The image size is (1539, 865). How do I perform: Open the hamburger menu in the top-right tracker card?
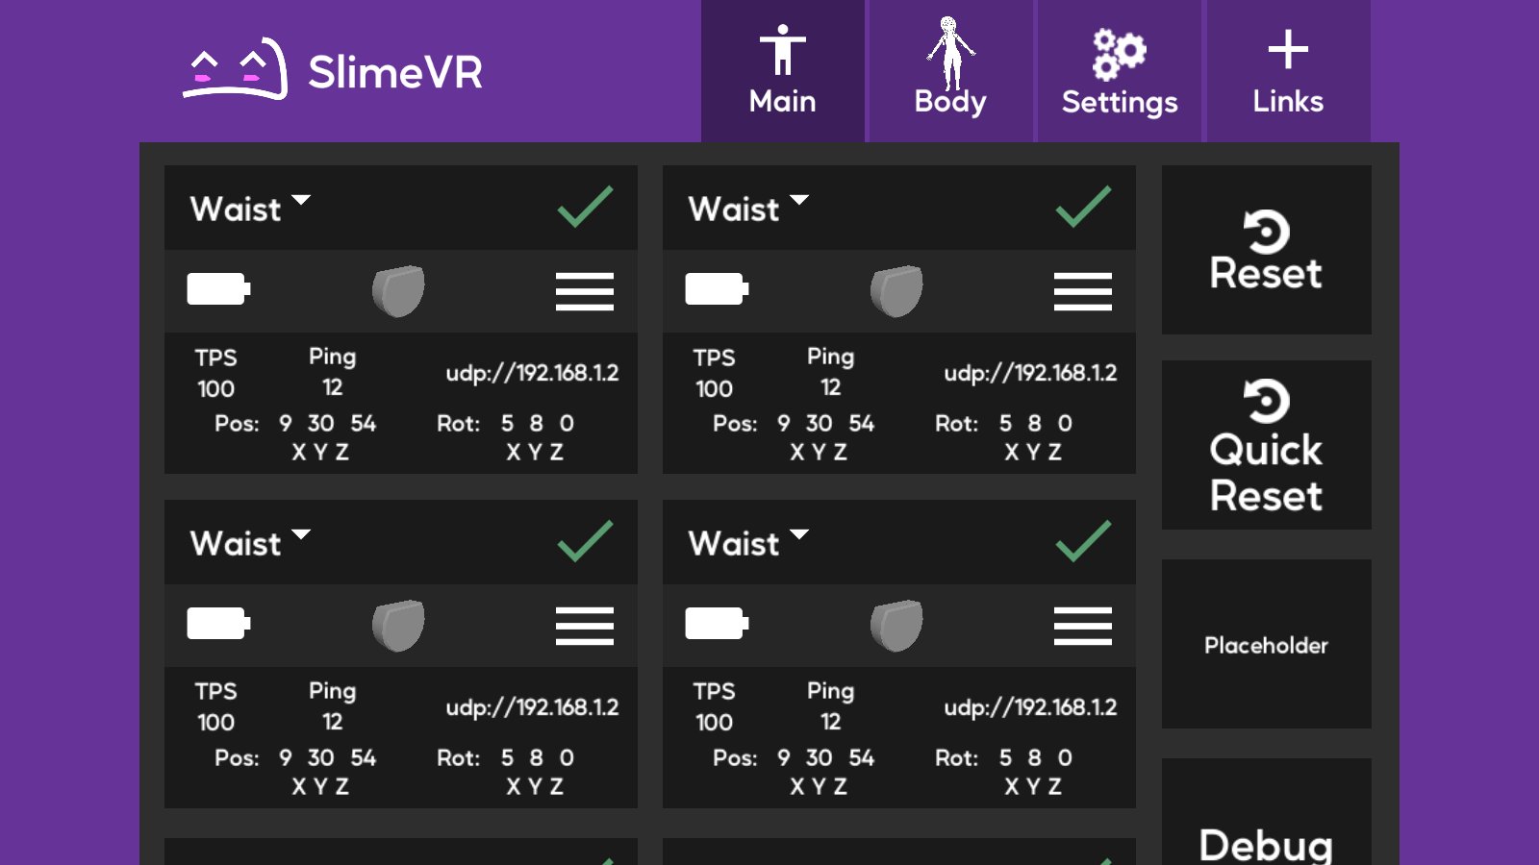[x=1083, y=291]
